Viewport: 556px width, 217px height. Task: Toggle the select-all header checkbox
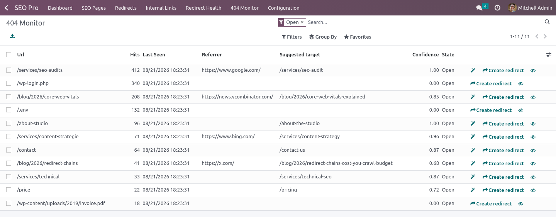8,55
